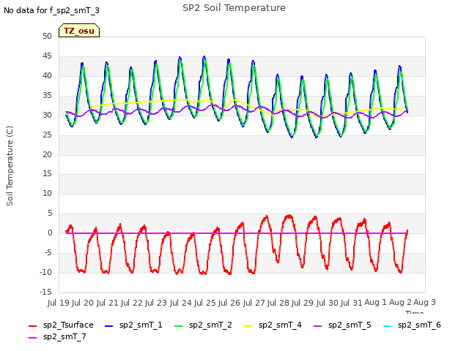This screenshot has height=351, width=469.
Task: Select the sp2_smT_1 legend label
Action: [x=141, y=325]
